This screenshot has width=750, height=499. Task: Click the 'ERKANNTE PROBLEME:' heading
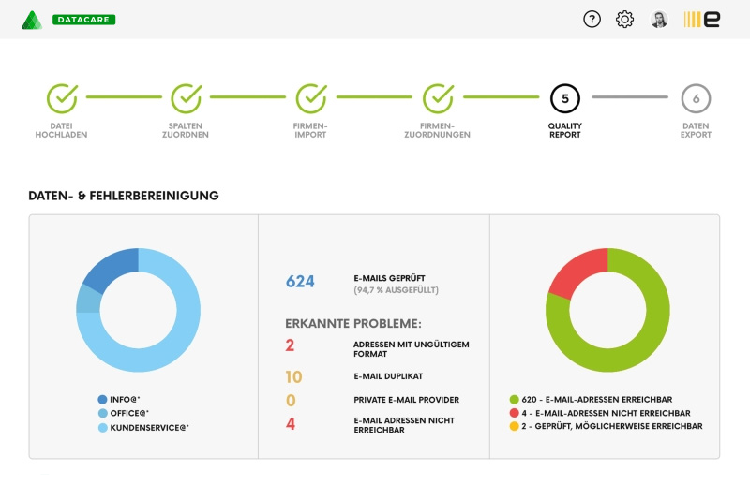click(353, 323)
